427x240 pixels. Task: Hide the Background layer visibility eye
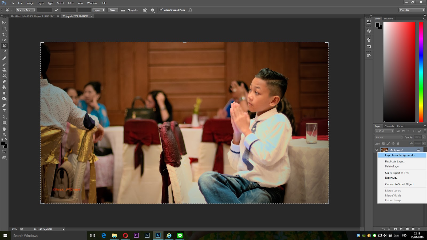[x=377, y=150]
